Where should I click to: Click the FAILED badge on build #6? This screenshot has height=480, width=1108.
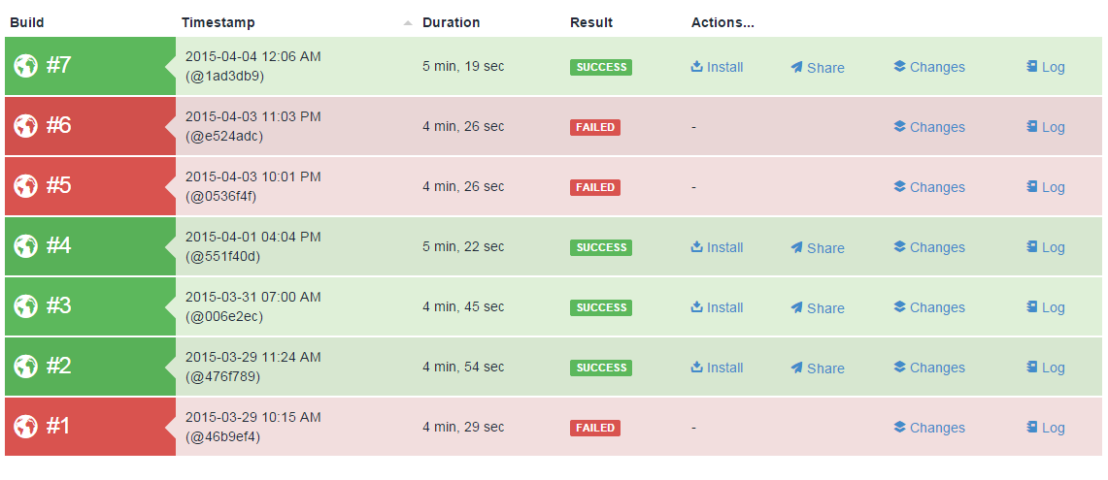click(x=595, y=127)
